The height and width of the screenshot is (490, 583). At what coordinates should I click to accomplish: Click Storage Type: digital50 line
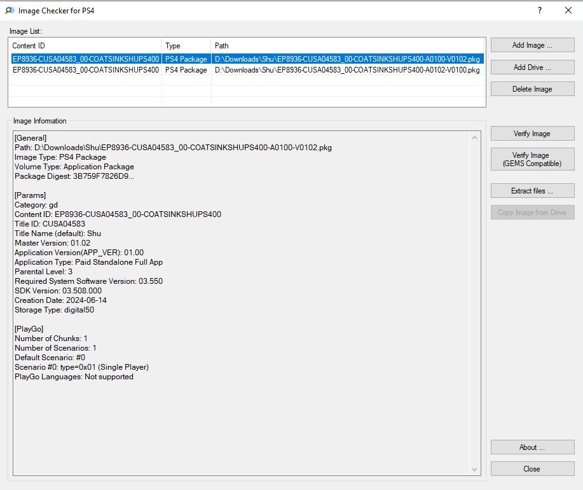54,310
